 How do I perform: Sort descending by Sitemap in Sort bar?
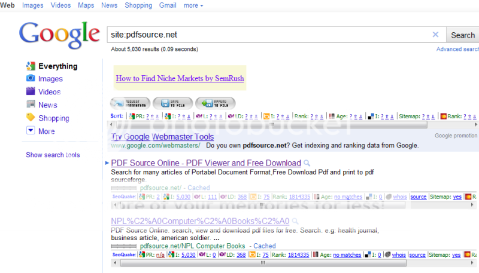point(433,116)
